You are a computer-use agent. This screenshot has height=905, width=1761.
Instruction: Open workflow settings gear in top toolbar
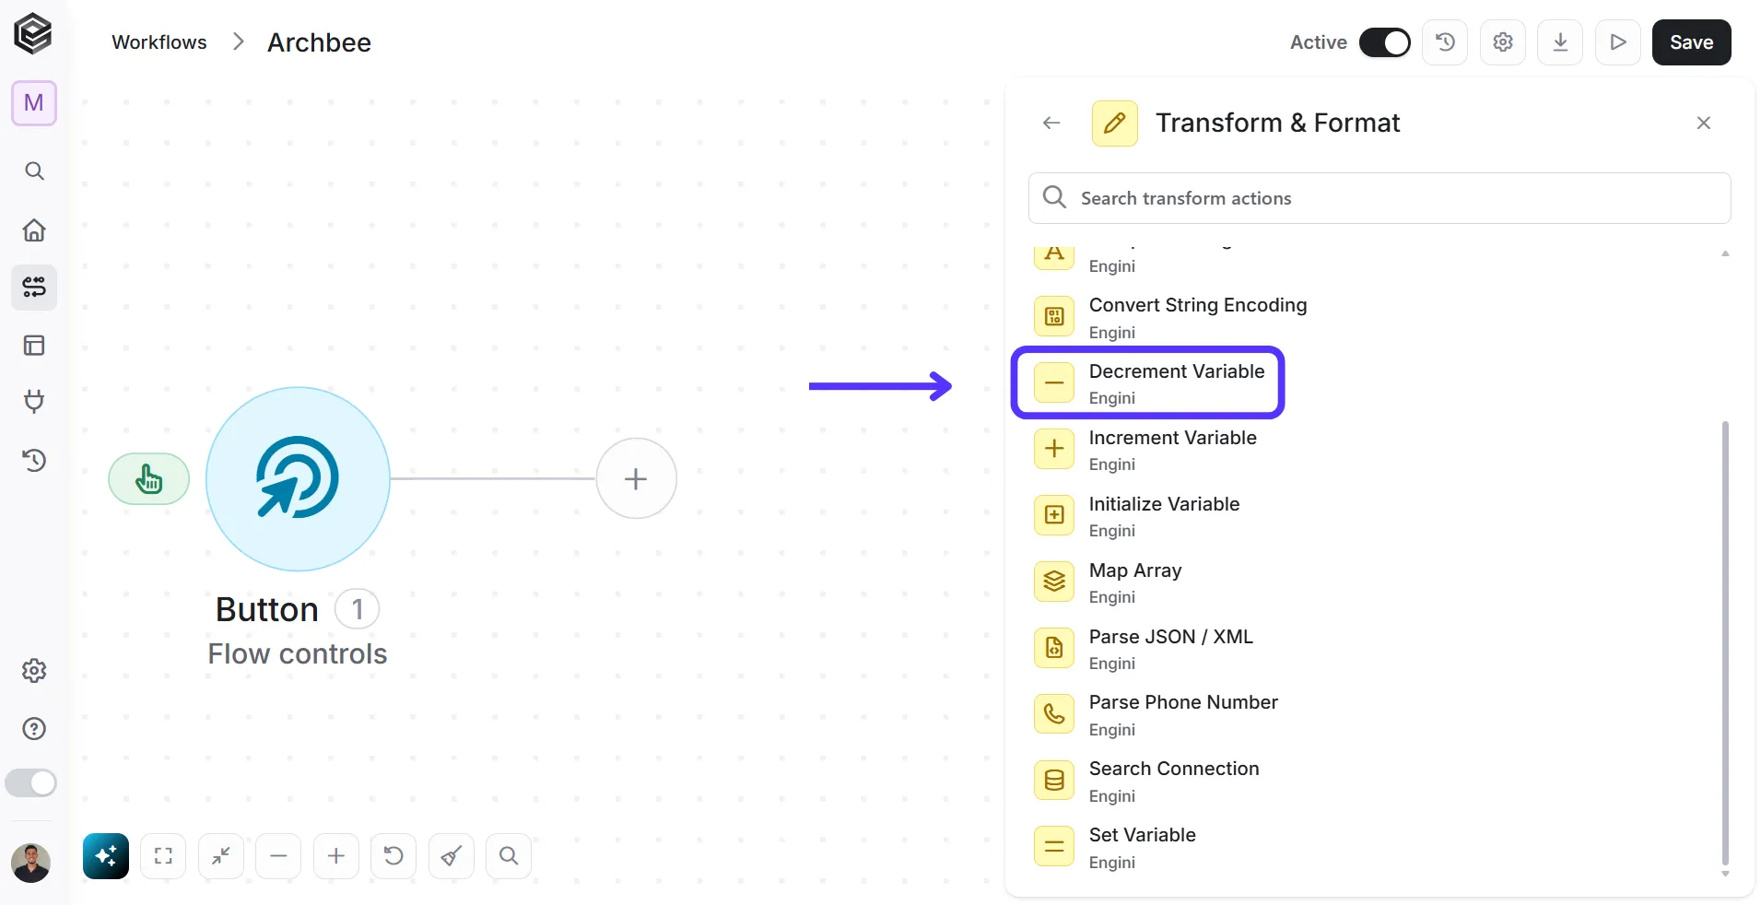1503,42
